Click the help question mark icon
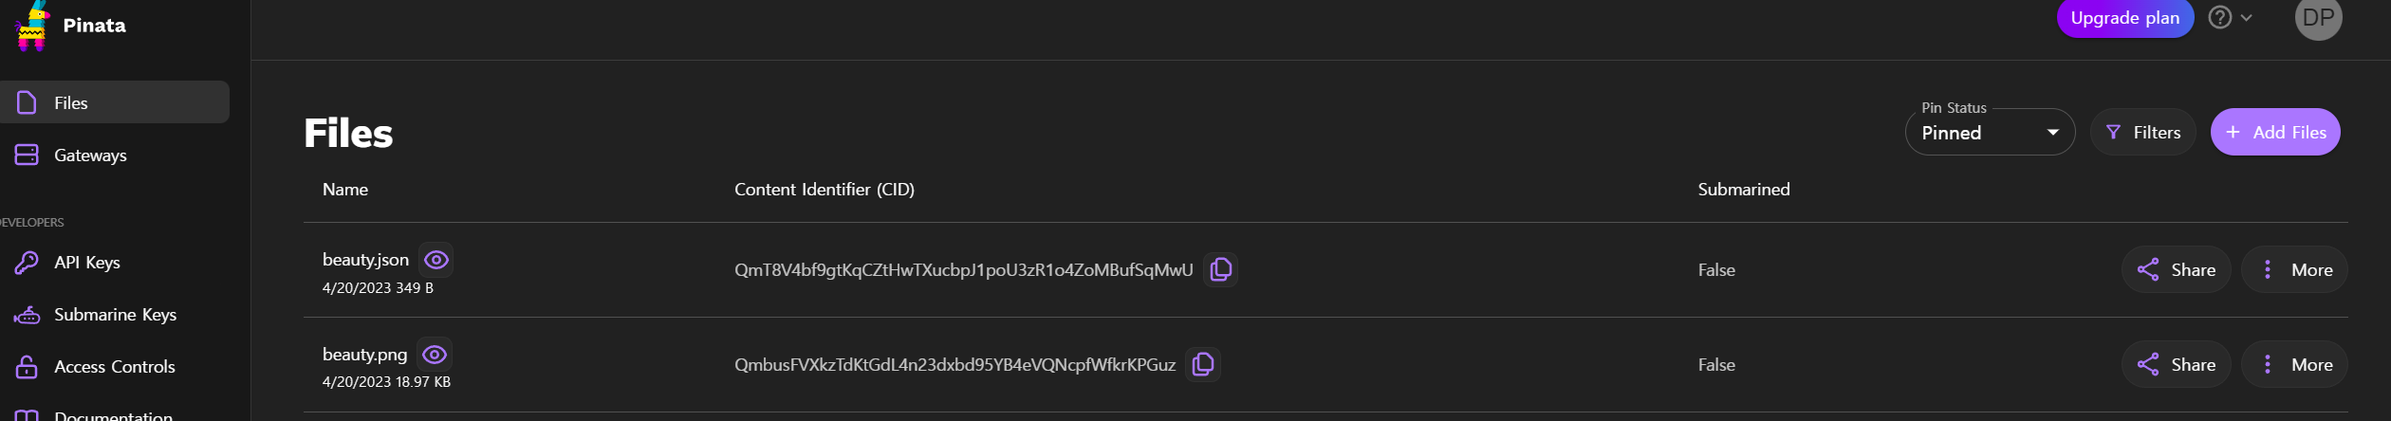 coord(2219,17)
